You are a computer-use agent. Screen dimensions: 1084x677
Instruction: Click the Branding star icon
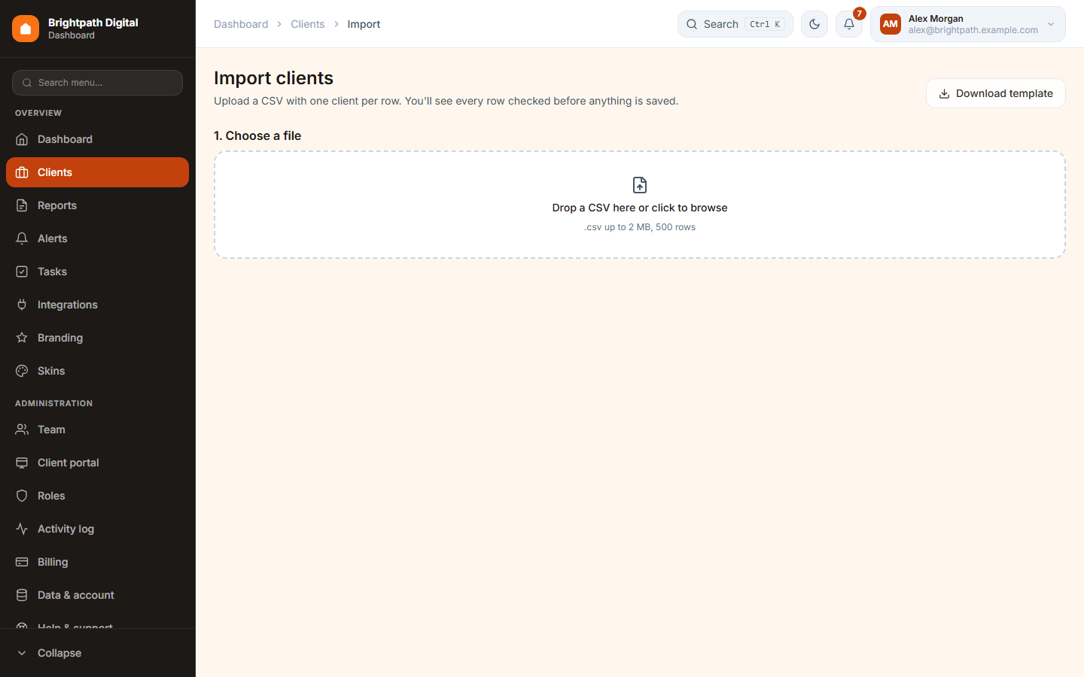(22, 338)
